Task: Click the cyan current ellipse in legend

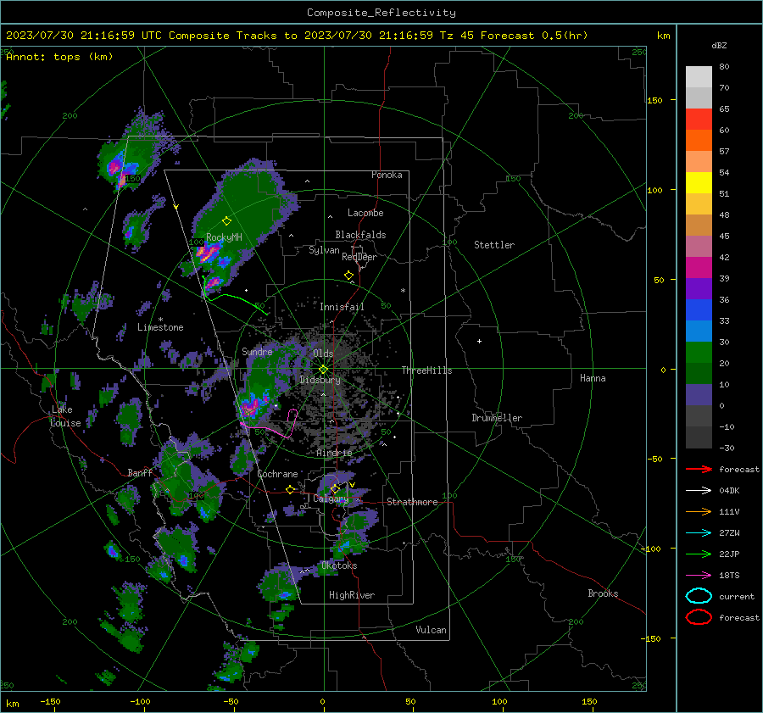Action: coord(699,596)
